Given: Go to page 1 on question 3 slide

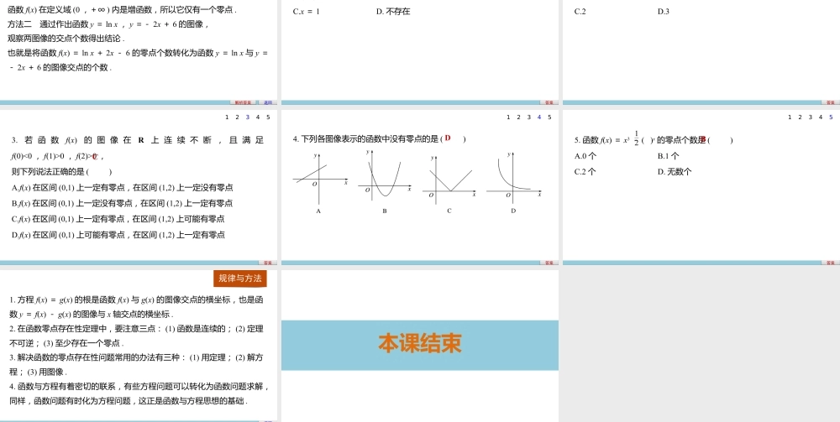Looking at the screenshot, I should (227, 117).
